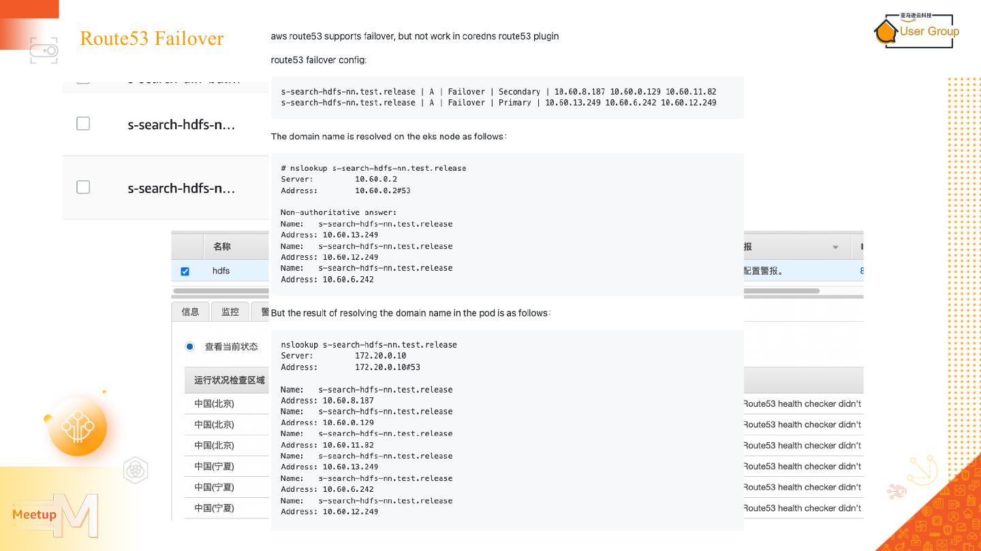Click the 'Server: 10.60.0.2' line

coord(339,180)
